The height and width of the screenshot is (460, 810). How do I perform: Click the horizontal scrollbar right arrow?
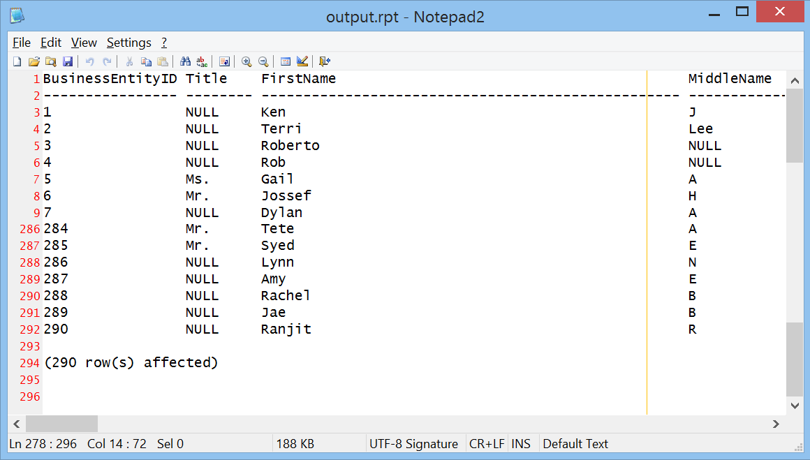tap(776, 424)
